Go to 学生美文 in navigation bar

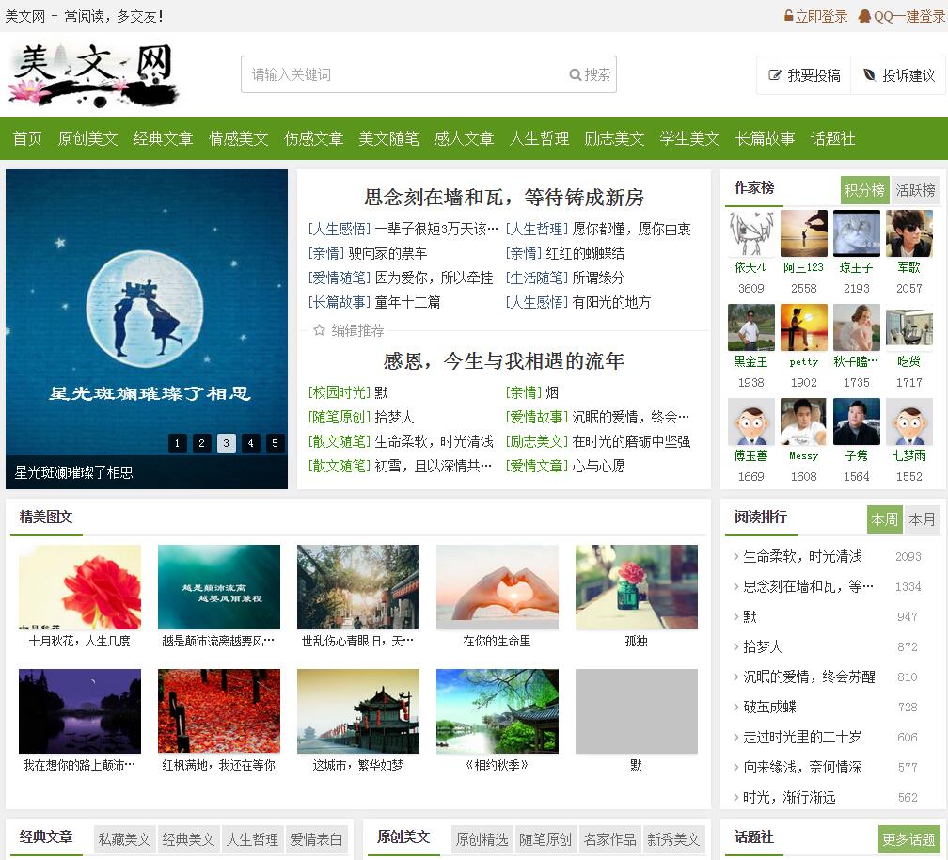click(x=690, y=138)
